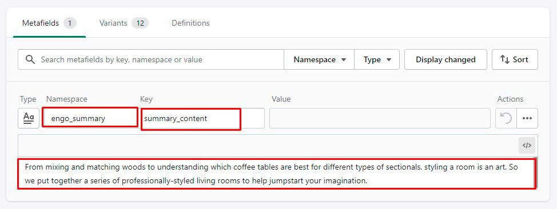The image size is (557, 209).
Task: Open the Definitions tab
Action: 190,23
